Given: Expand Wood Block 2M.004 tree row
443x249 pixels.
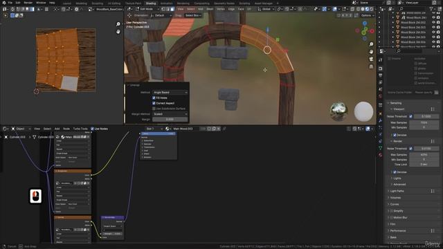Looking at the screenshot, I should coord(393,33).
